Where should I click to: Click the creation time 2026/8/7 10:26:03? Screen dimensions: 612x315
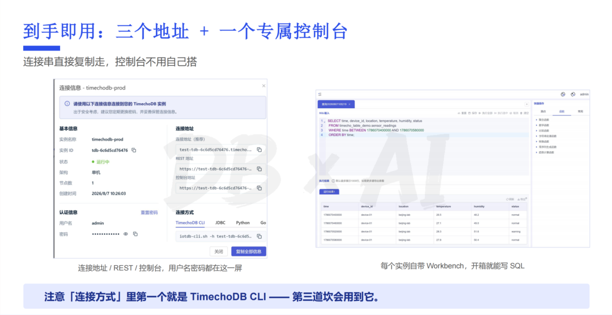(109, 194)
